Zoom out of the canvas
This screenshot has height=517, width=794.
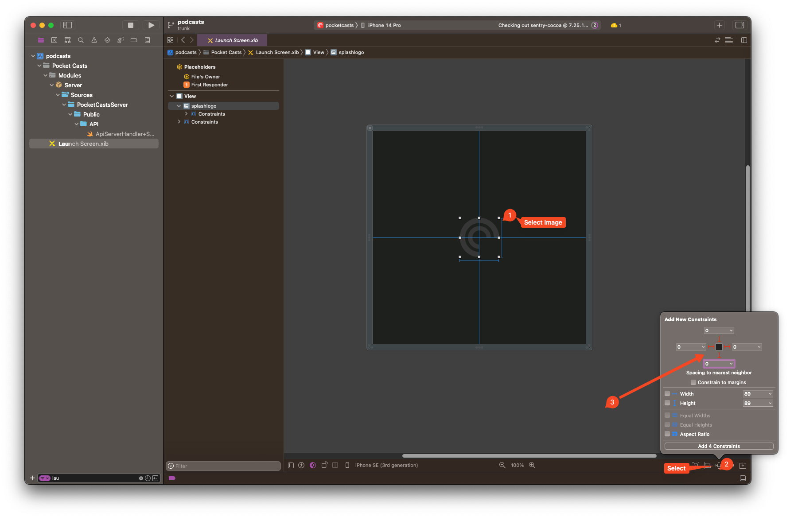pos(502,465)
